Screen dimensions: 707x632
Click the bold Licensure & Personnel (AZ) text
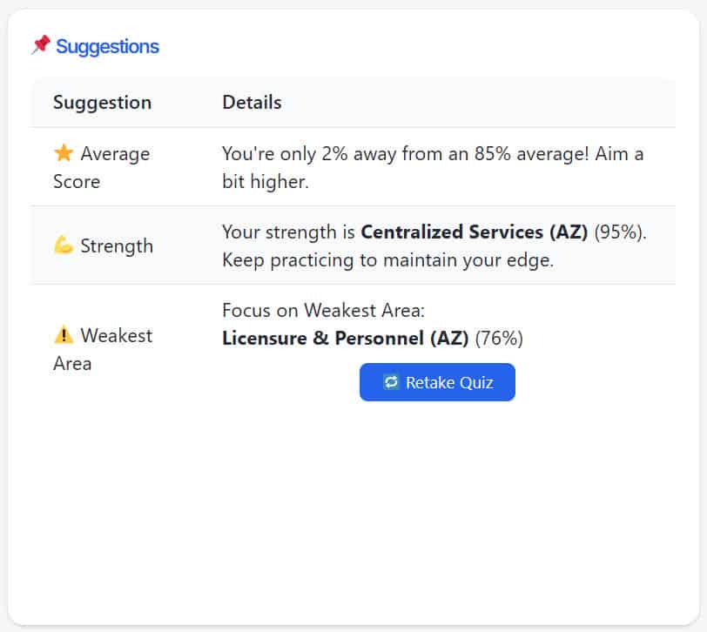346,338
